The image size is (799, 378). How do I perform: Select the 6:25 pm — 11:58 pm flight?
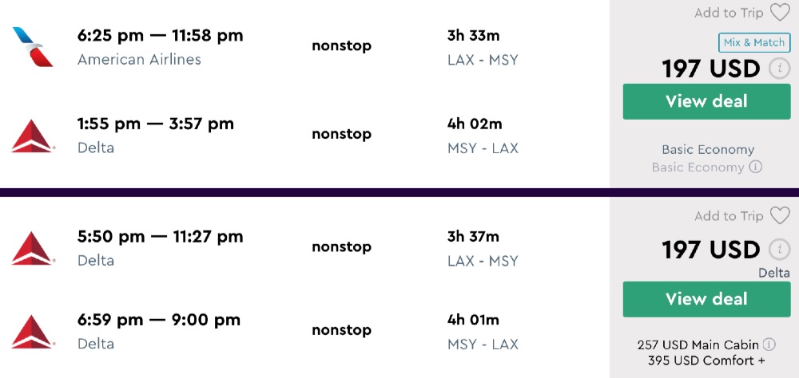[x=160, y=36]
